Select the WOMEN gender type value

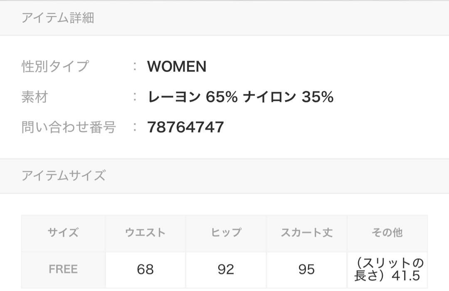coord(177,66)
